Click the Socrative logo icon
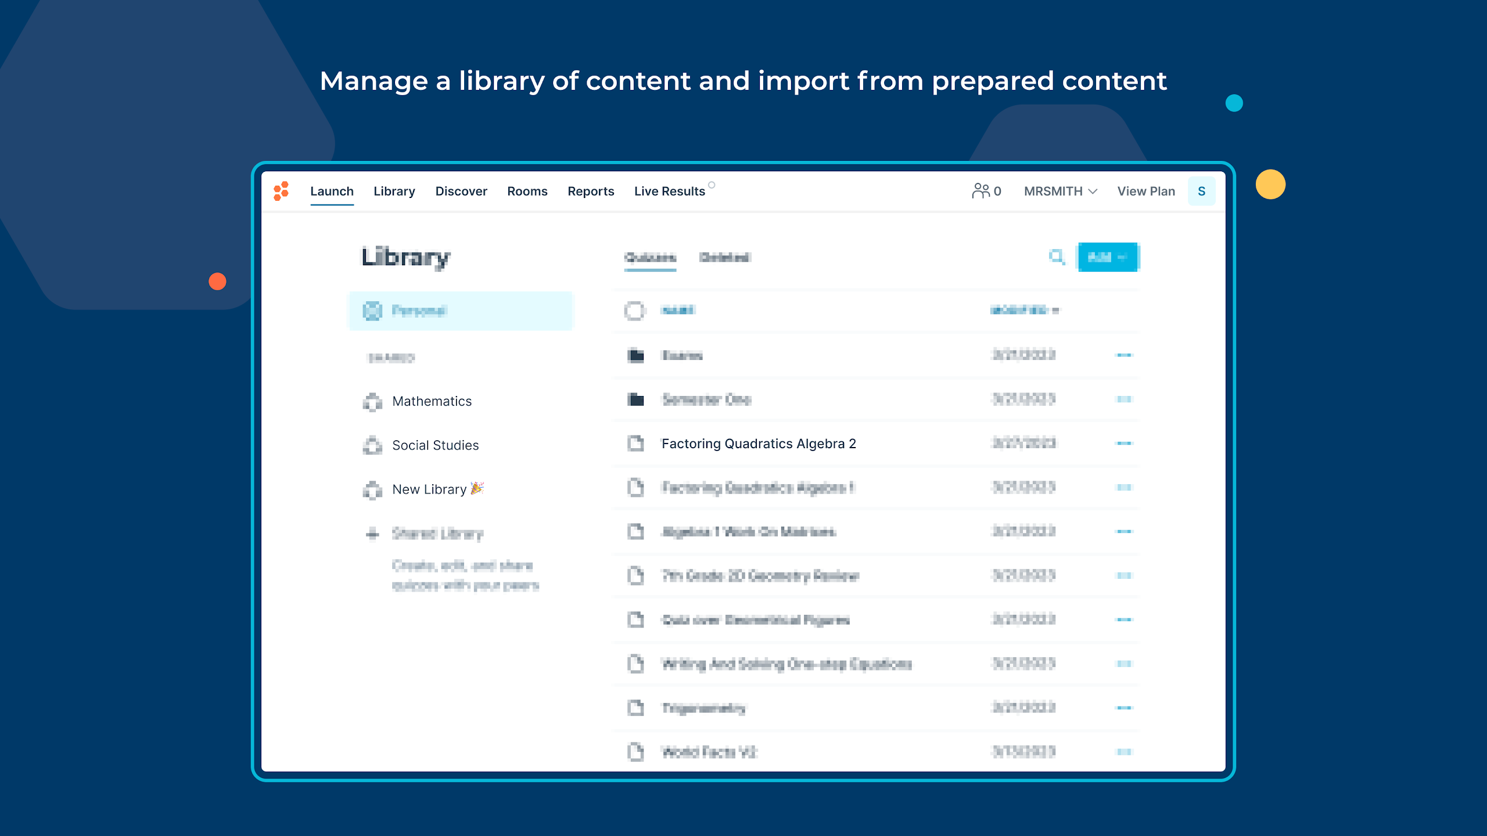 [x=281, y=191]
